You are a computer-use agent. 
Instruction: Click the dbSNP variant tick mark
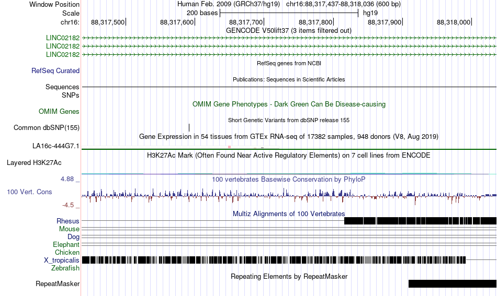(189, 127)
